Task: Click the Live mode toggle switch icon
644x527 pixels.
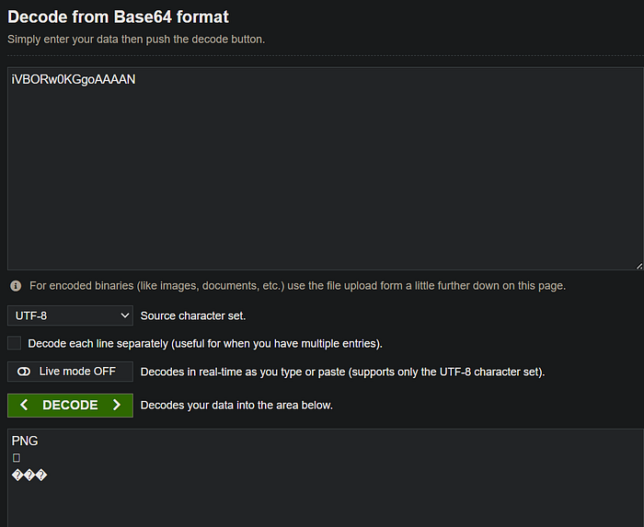Action: [24, 372]
